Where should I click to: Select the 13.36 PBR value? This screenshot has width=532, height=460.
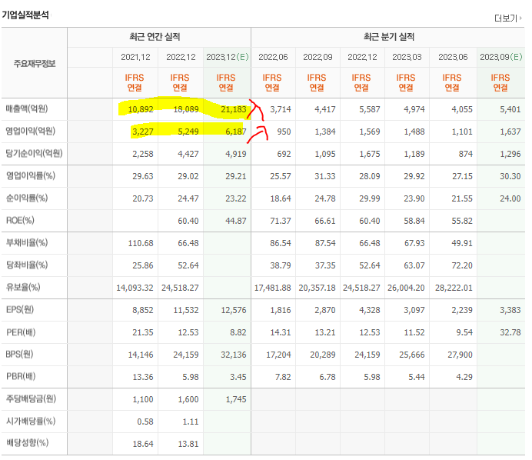tap(143, 377)
